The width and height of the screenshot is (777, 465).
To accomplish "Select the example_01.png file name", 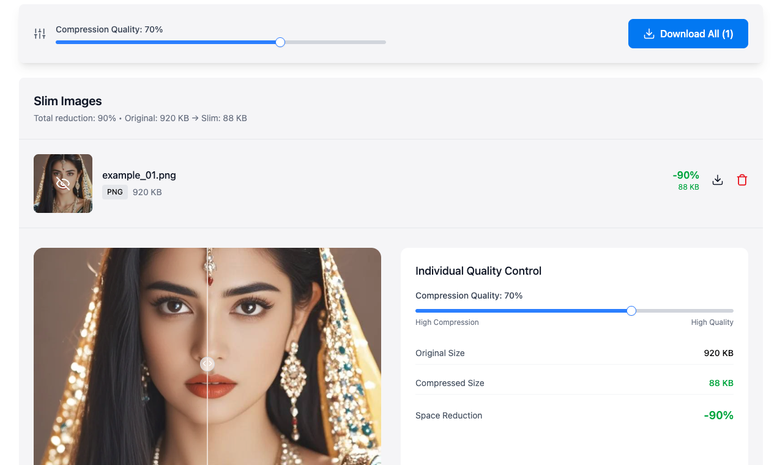I will tap(139, 175).
